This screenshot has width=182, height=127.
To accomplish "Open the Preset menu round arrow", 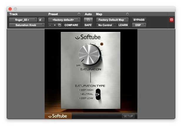I will pyautogui.click(x=79, y=14).
